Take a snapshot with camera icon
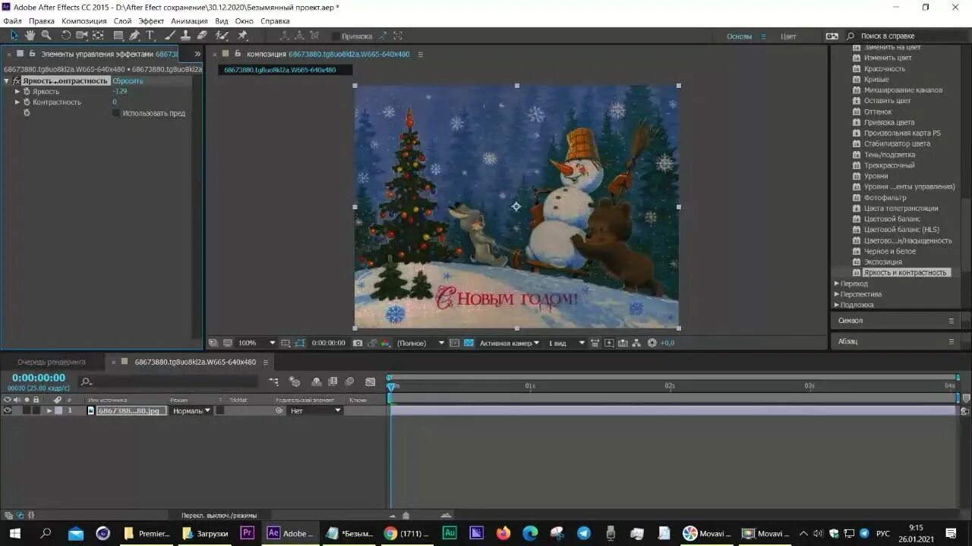The height and width of the screenshot is (546, 972). pos(358,343)
